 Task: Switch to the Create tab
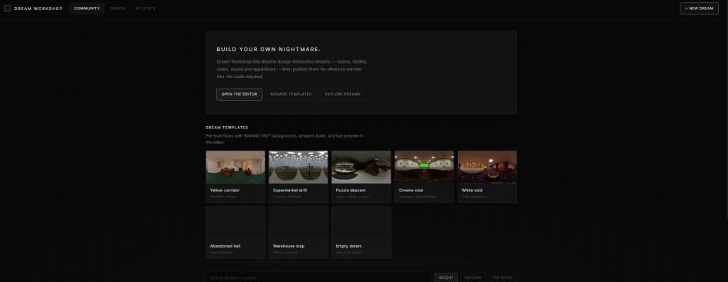click(x=117, y=9)
